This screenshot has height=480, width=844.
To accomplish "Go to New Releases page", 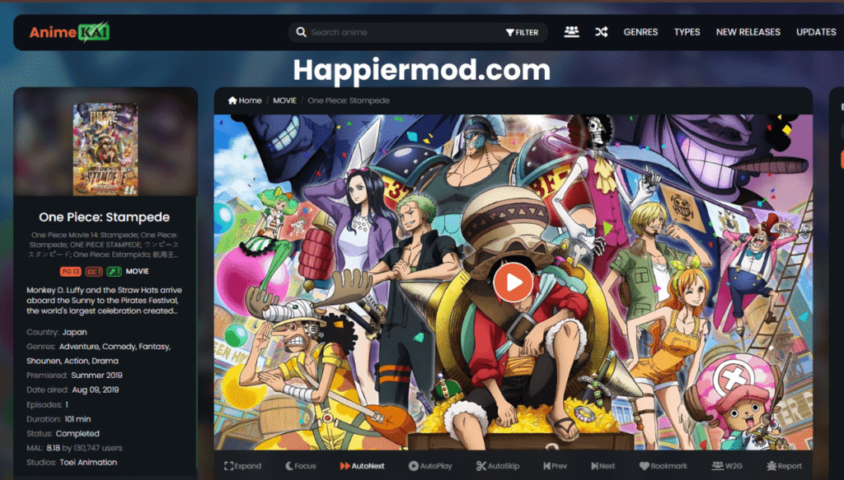I will pyautogui.click(x=748, y=32).
